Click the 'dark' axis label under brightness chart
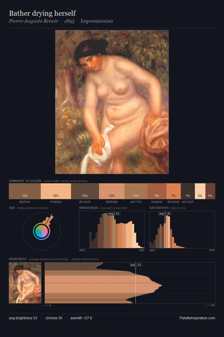Image resolution: width=224 pixels, height=337 pixels. point(82,250)
